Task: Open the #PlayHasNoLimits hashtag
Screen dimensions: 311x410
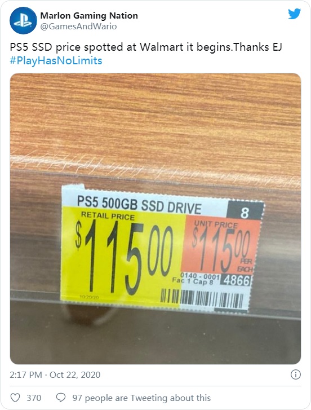Action: [56, 61]
